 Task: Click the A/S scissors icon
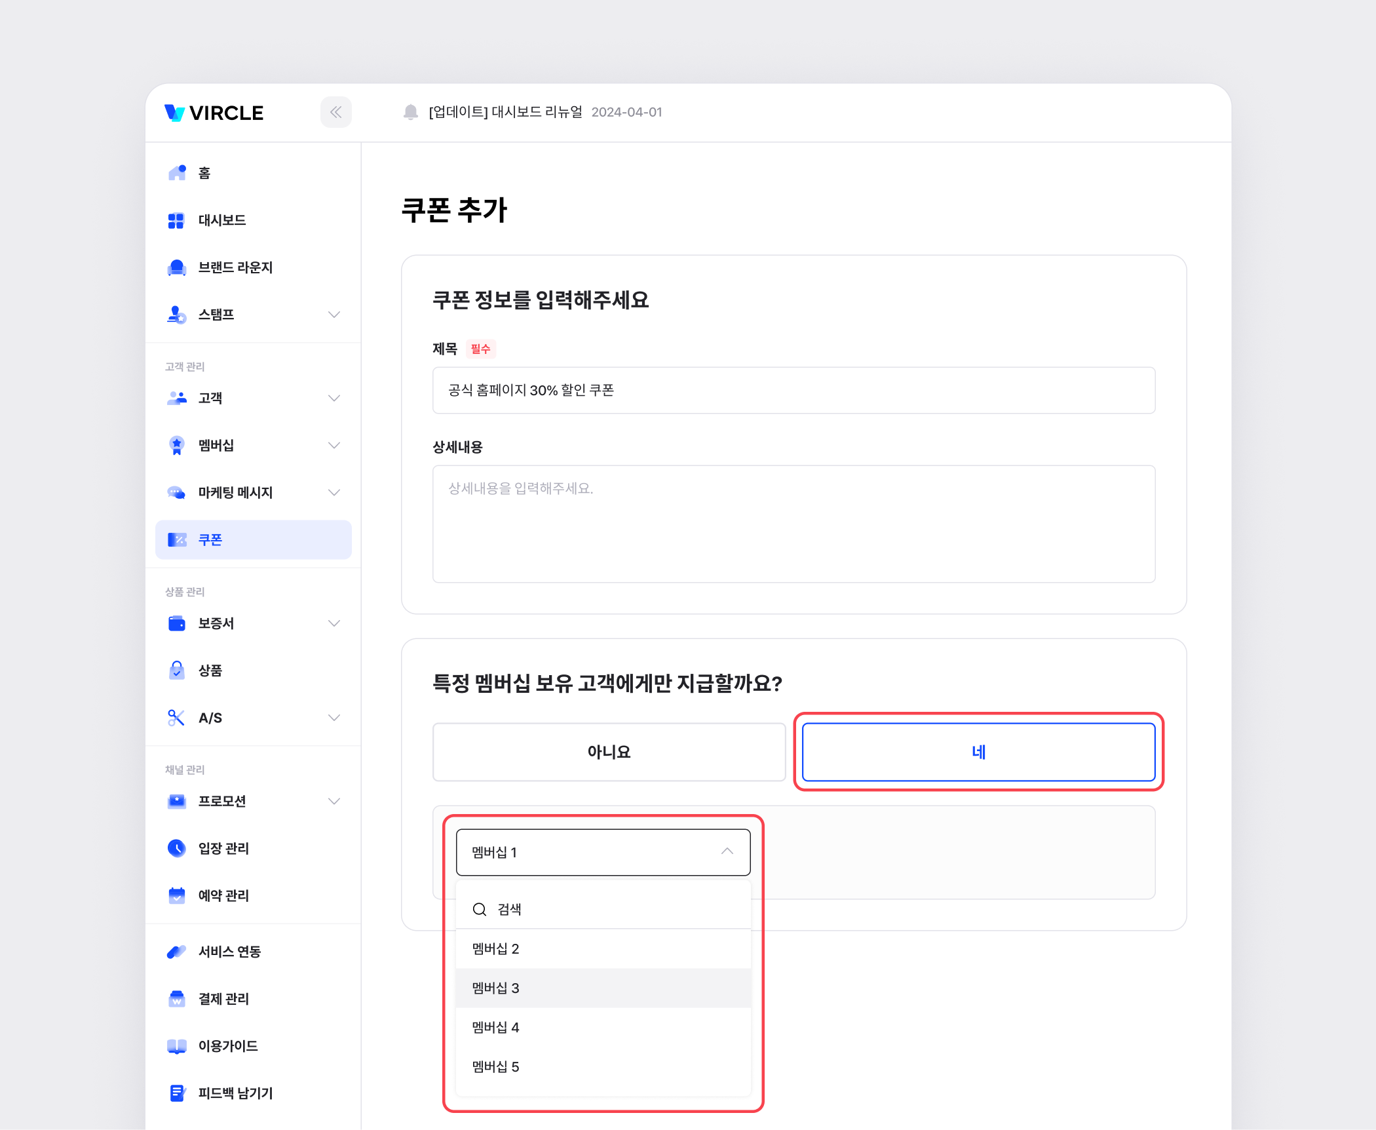[176, 718]
